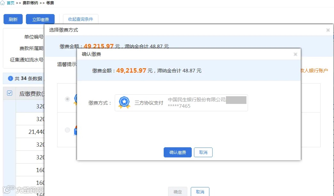The height and width of the screenshot is (196, 334).
Task: Open 首页 breadcrumb link
Action: click(x=11, y=3)
